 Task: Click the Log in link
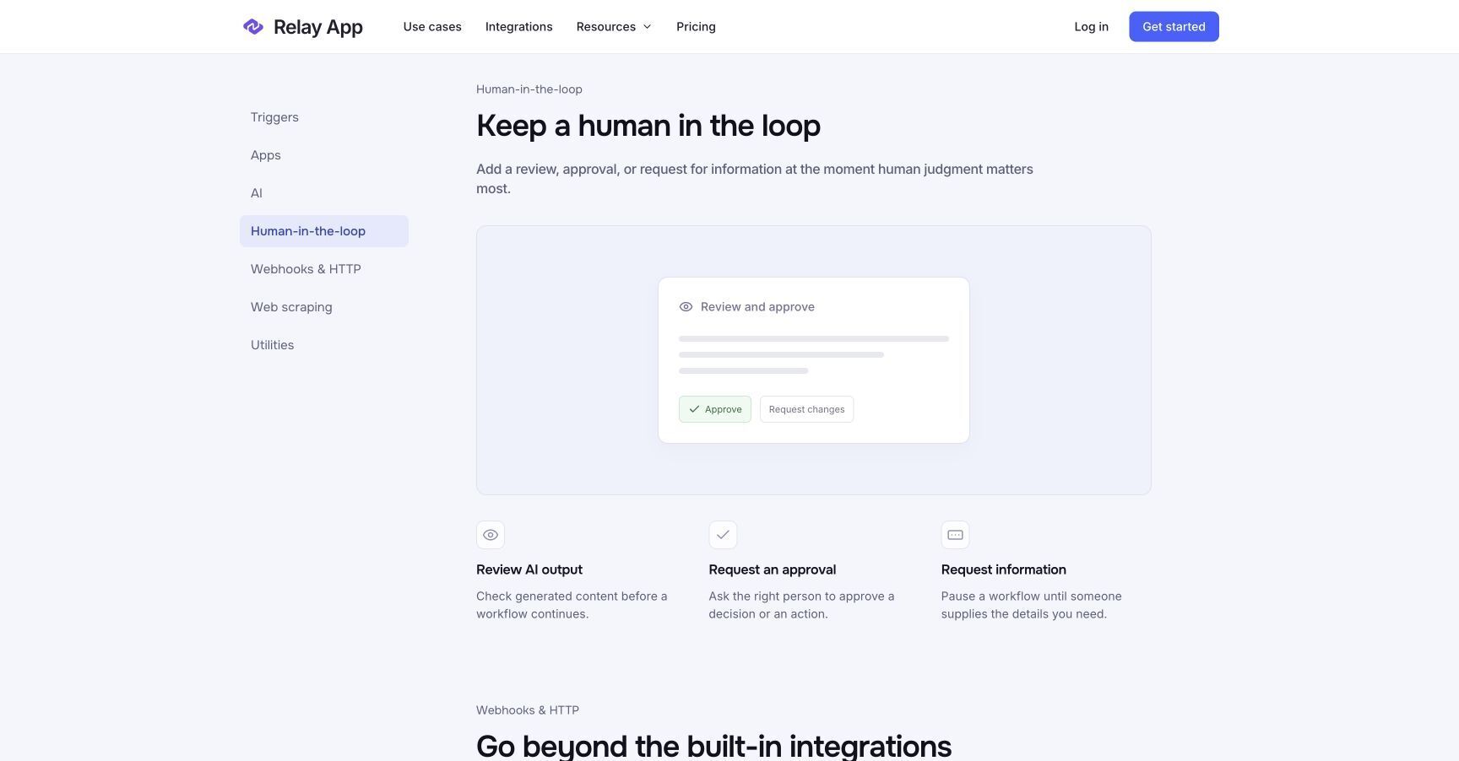[1091, 27]
